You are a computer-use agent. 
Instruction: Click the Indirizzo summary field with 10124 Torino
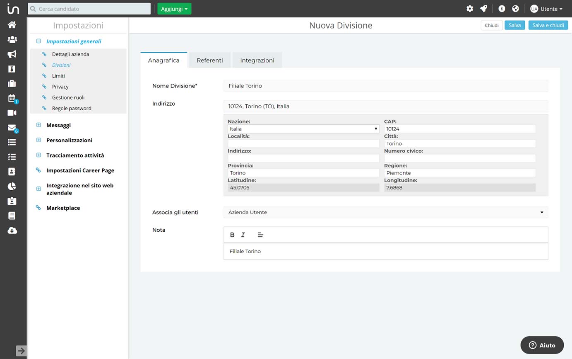pos(386,106)
